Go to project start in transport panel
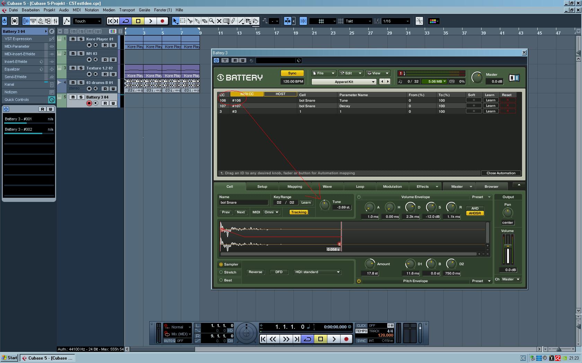The image size is (582, 363). (x=263, y=339)
